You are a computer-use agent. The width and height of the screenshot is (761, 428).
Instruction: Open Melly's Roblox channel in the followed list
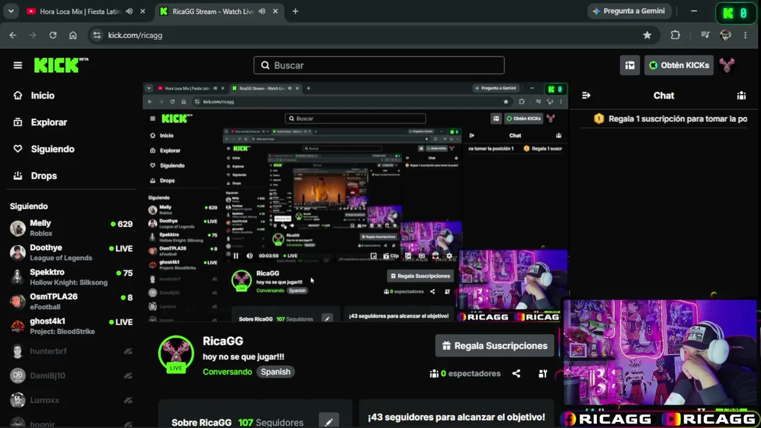[71, 228]
